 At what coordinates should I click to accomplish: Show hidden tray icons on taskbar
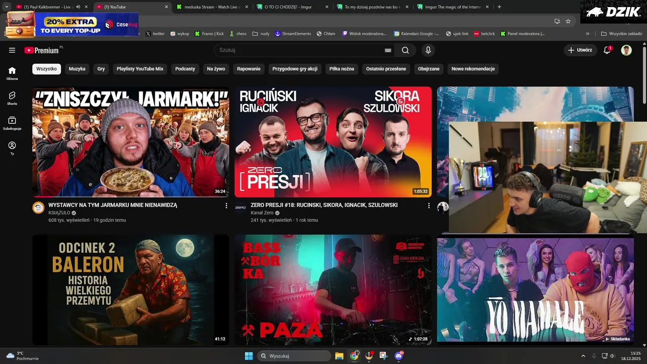pyautogui.click(x=583, y=356)
